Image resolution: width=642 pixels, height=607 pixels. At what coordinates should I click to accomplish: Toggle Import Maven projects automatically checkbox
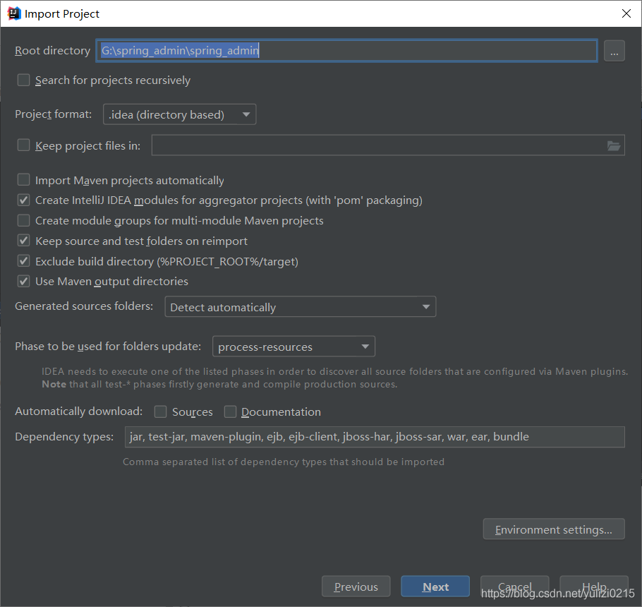point(24,181)
